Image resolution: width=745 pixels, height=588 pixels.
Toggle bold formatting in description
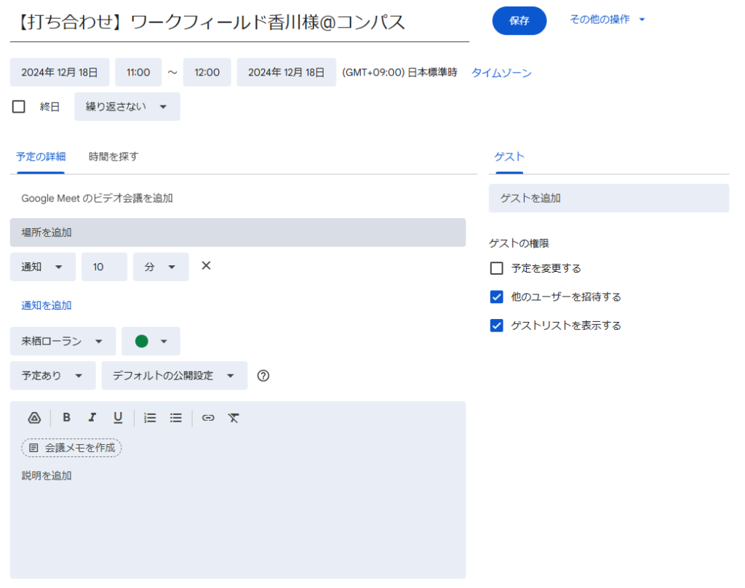(x=66, y=418)
